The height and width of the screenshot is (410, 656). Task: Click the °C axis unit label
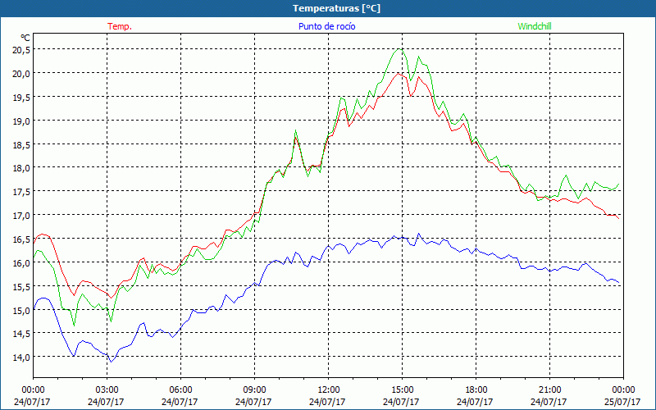point(25,38)
